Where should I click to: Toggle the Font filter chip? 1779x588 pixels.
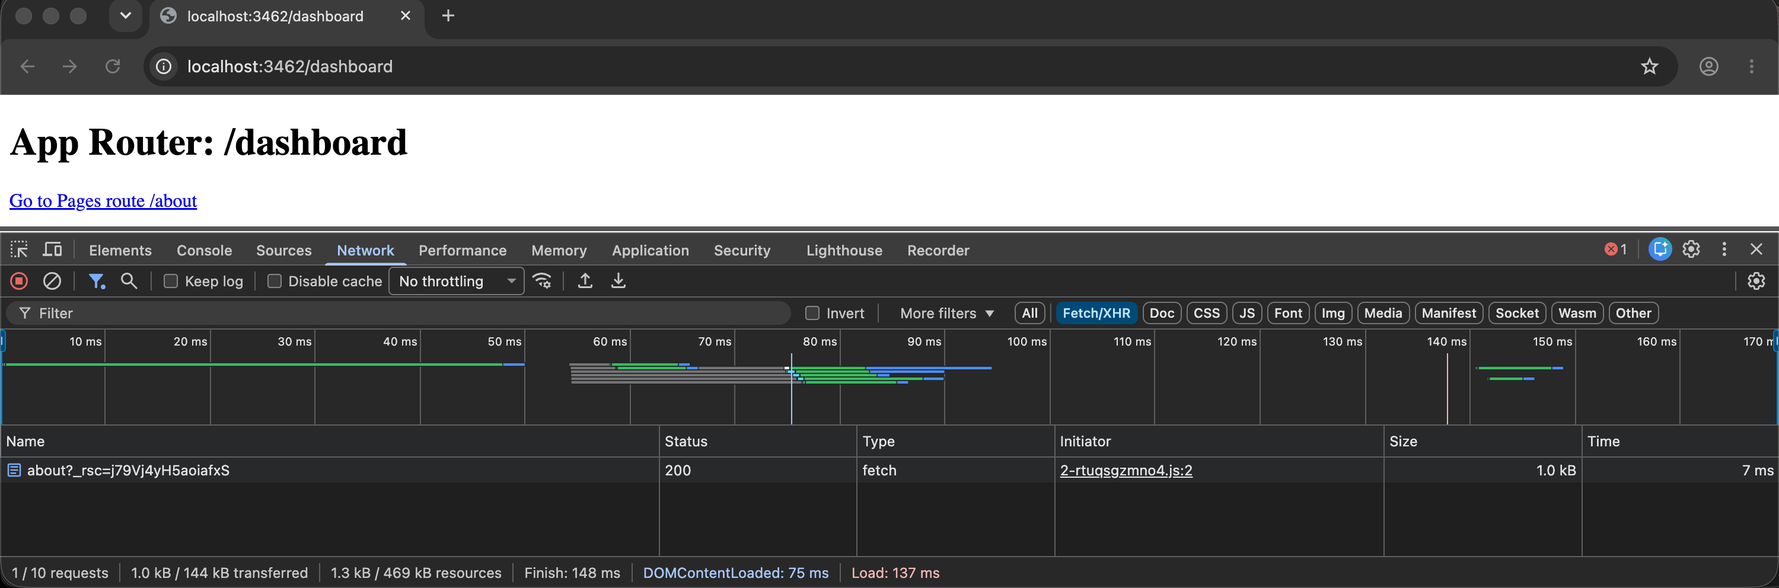[x=1288, y=312]
